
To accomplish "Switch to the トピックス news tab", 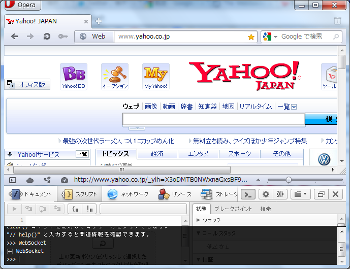I will [x=116, y=154].
